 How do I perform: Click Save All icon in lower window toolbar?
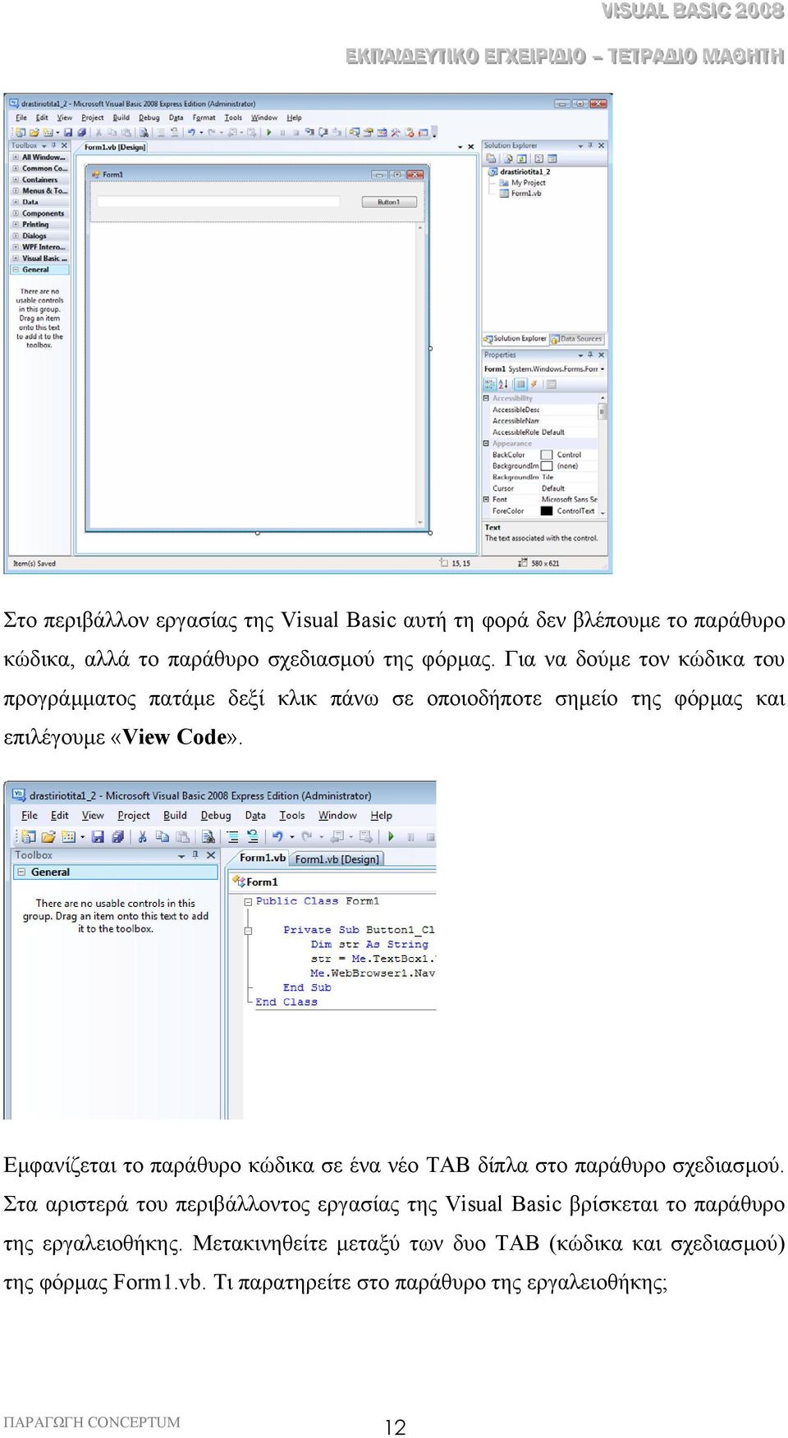click(x=118, y=836)
